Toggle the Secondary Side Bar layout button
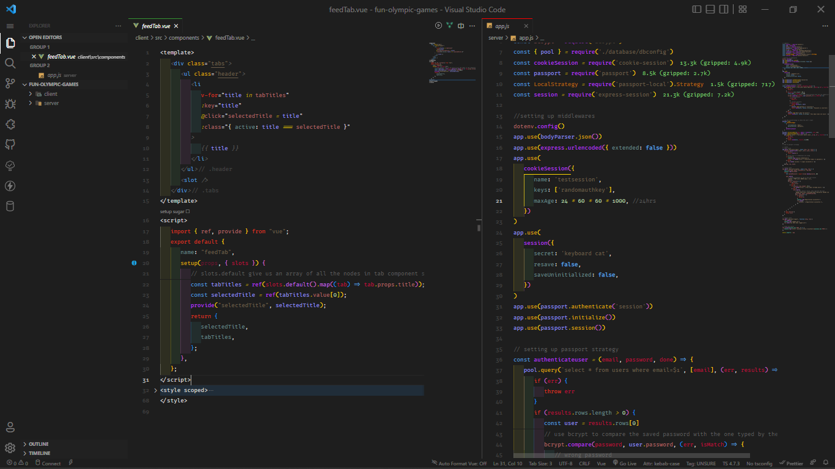 click(x=724, y=9)
